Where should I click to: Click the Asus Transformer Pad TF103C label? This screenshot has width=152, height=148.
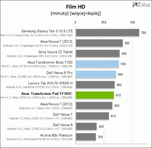point(47,94)
